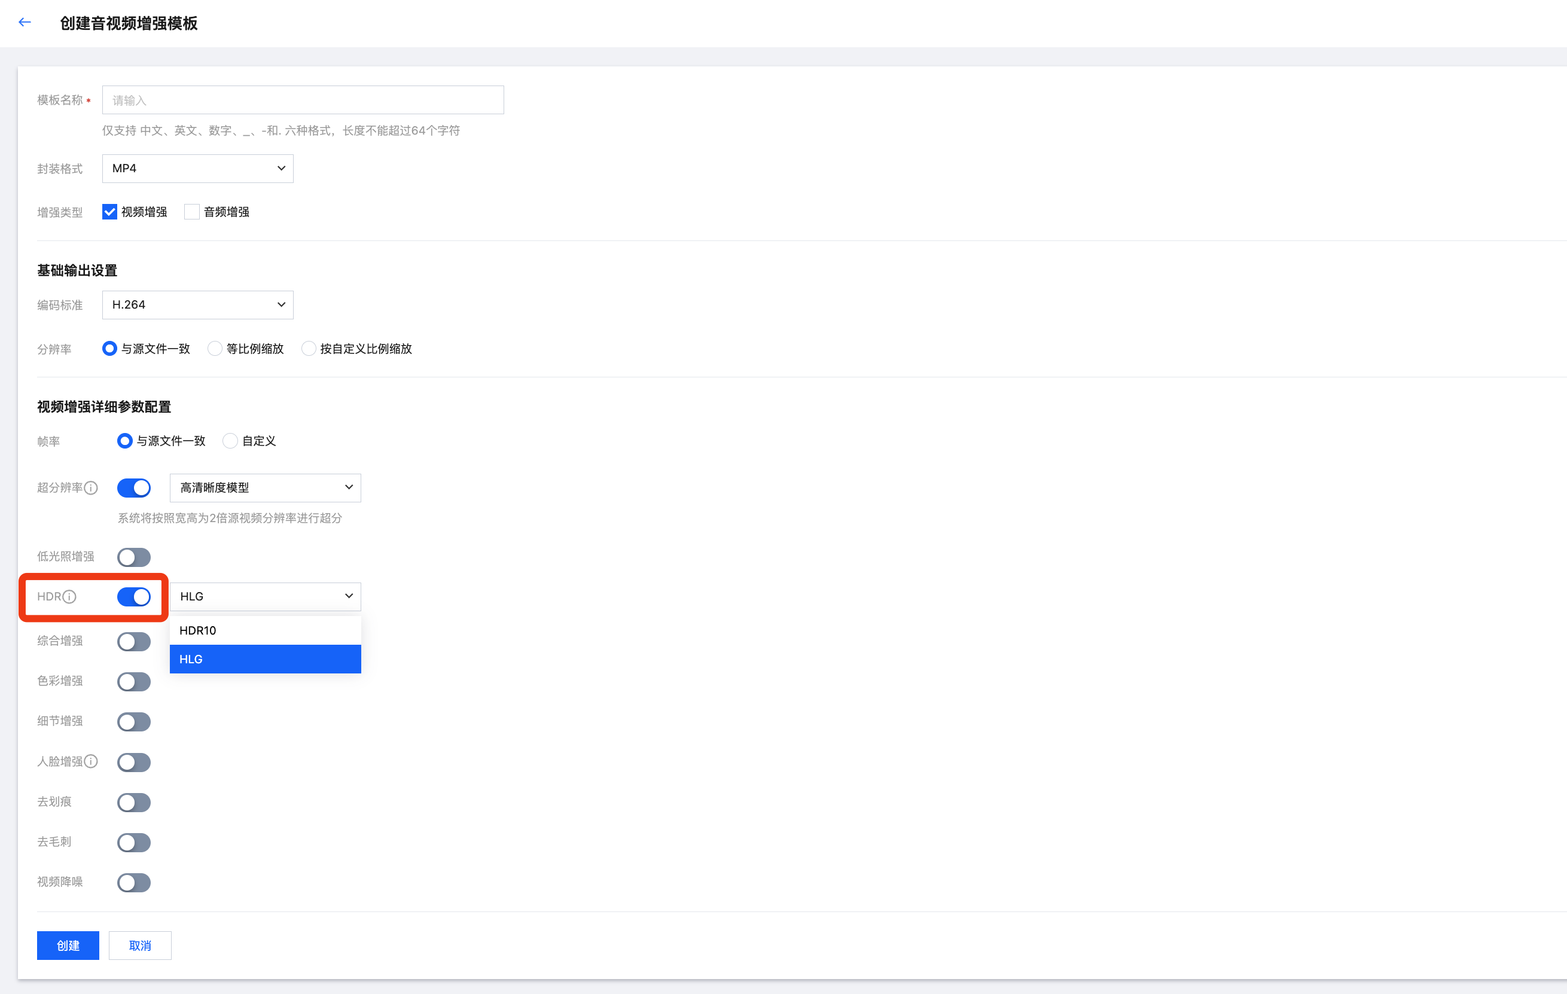Select 按自定义比例缩放 radio button
Viewport: 1567px width, 994px height.
click(309, 349)
